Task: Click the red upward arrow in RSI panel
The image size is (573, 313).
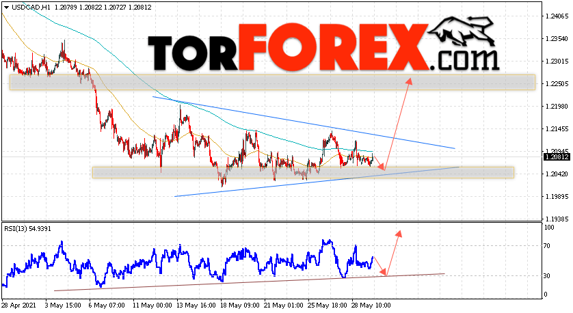Action: [x=394, y=253]
